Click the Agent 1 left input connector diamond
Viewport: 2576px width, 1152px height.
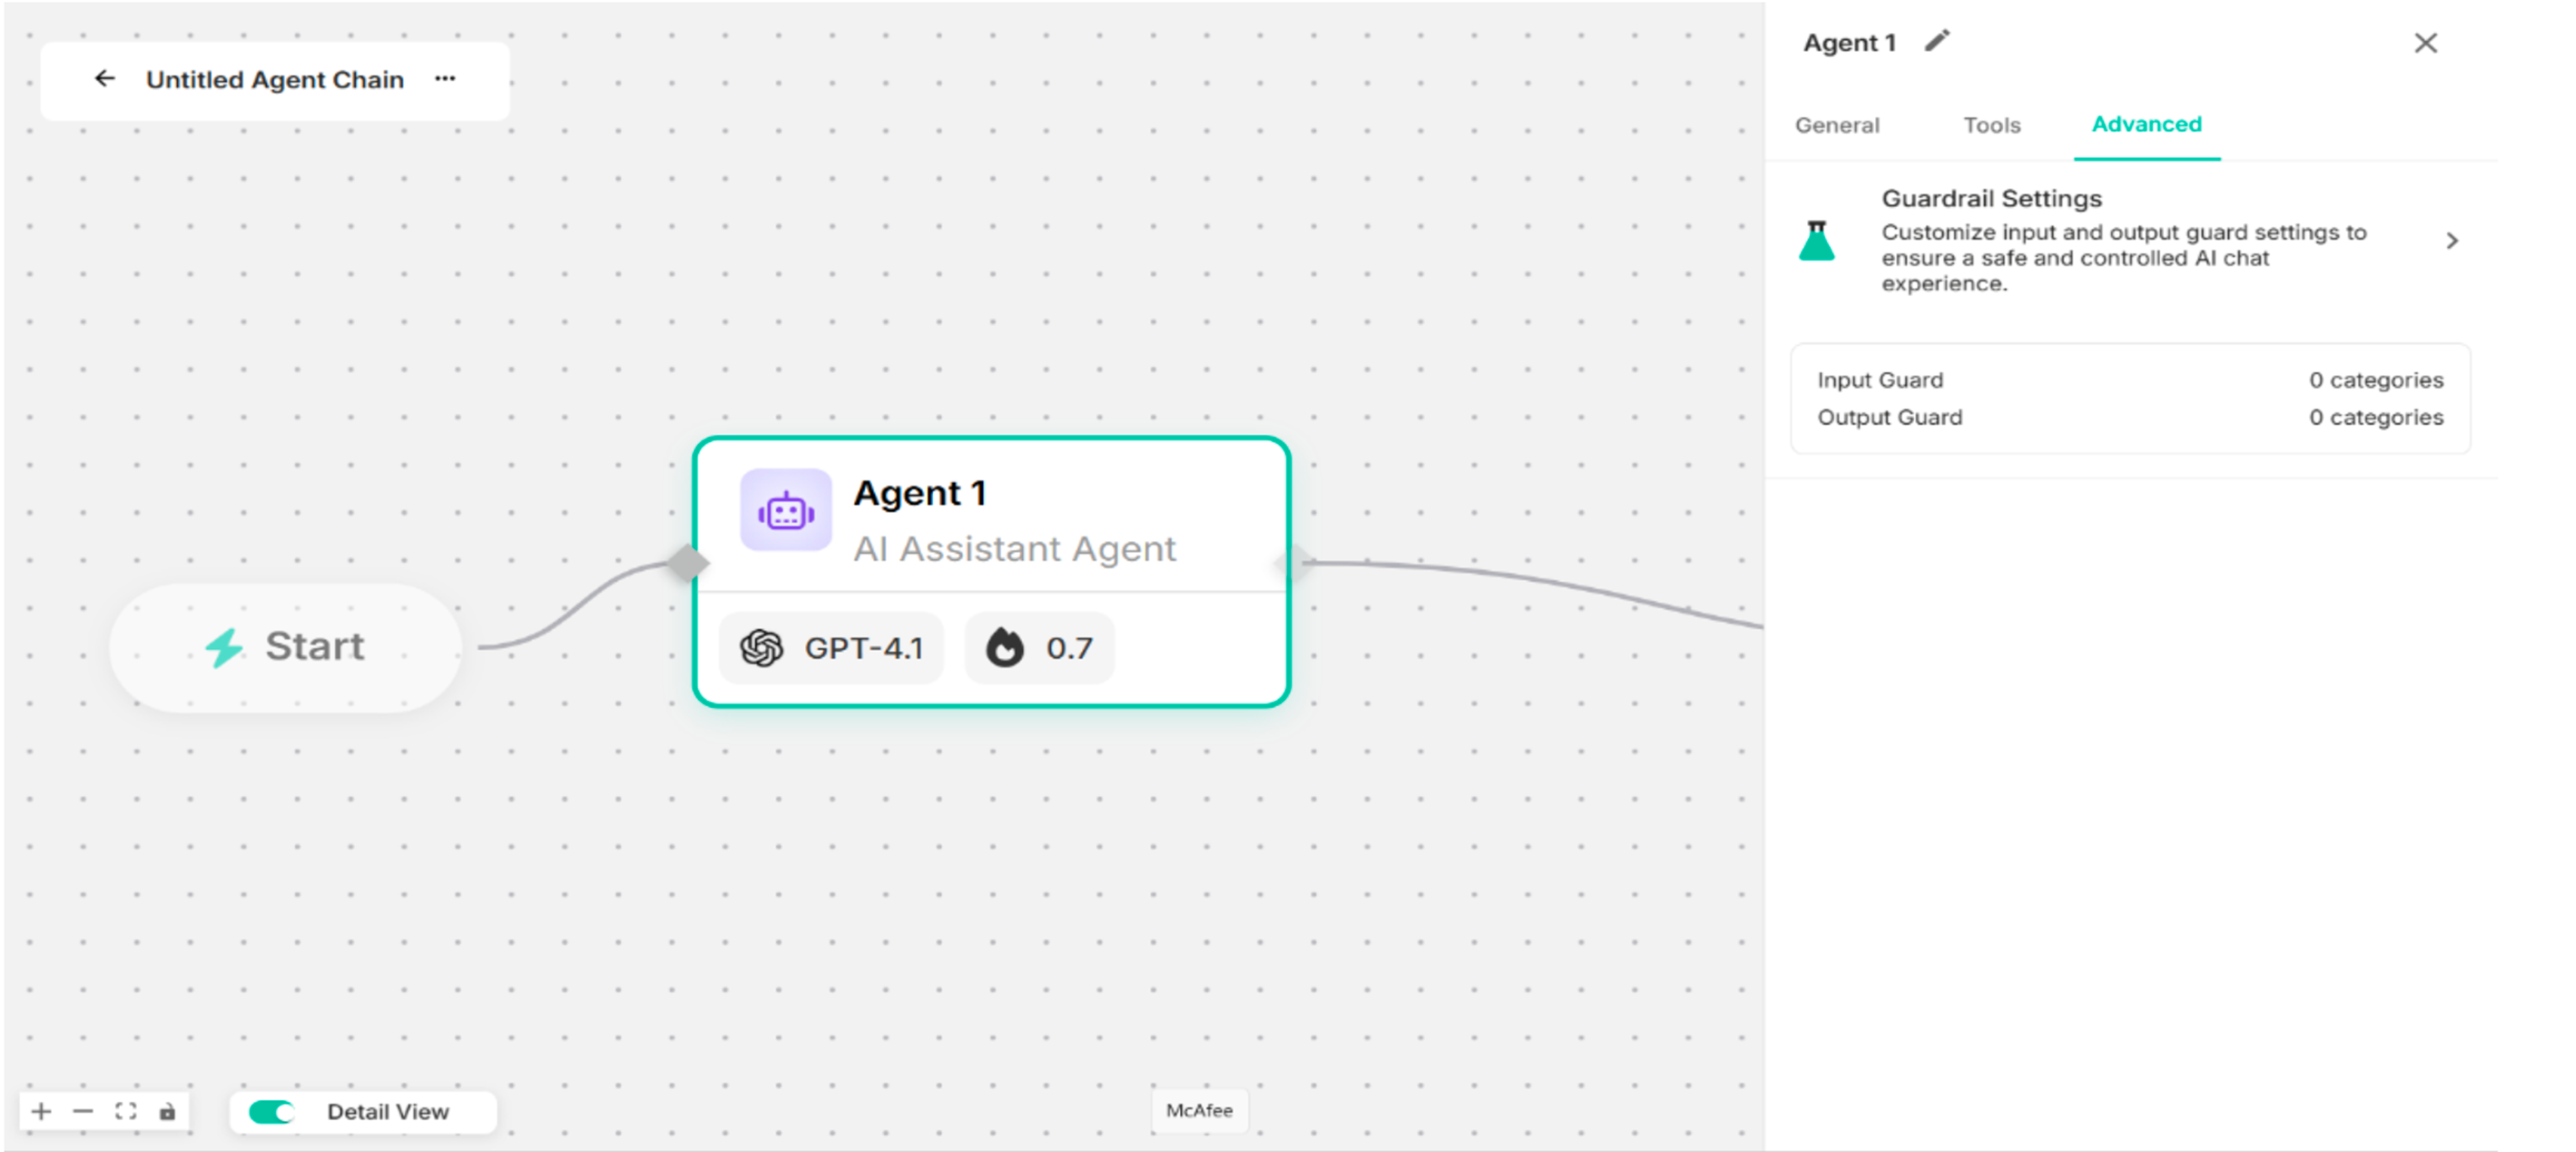click(x=688, y=563)
